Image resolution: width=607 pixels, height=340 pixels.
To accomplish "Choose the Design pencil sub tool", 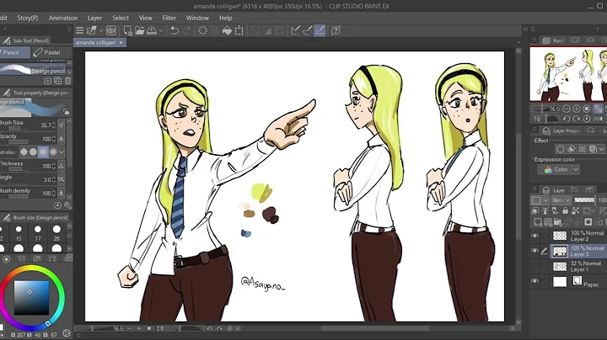I will (33, 70).
